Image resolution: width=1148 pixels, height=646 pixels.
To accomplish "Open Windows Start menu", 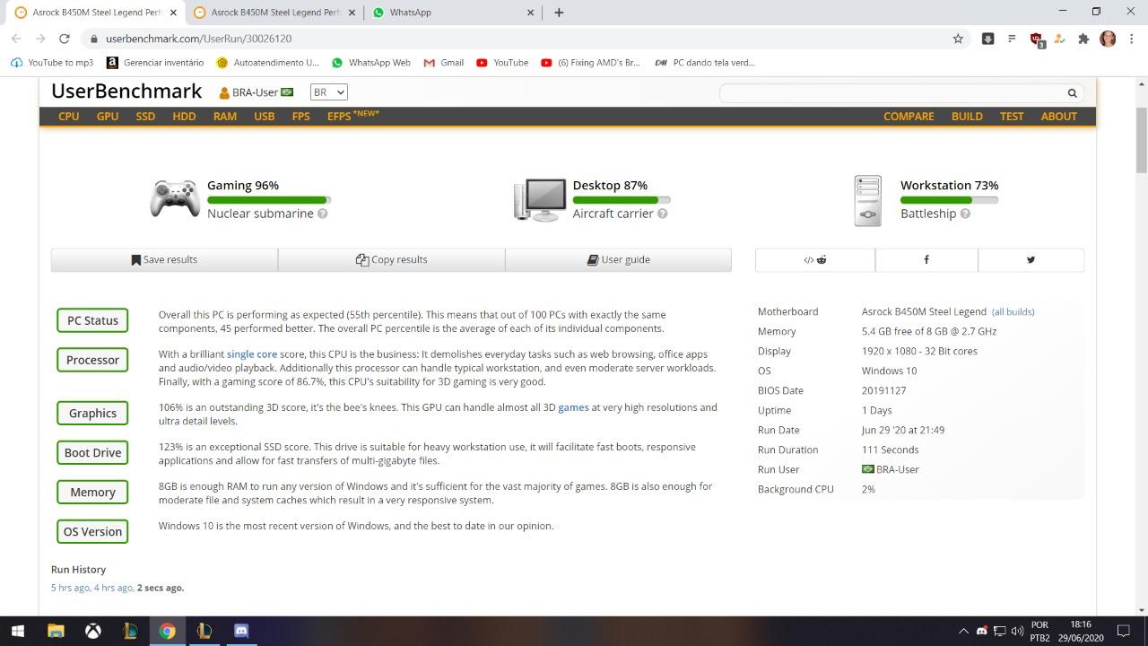I will click(18, 631).
